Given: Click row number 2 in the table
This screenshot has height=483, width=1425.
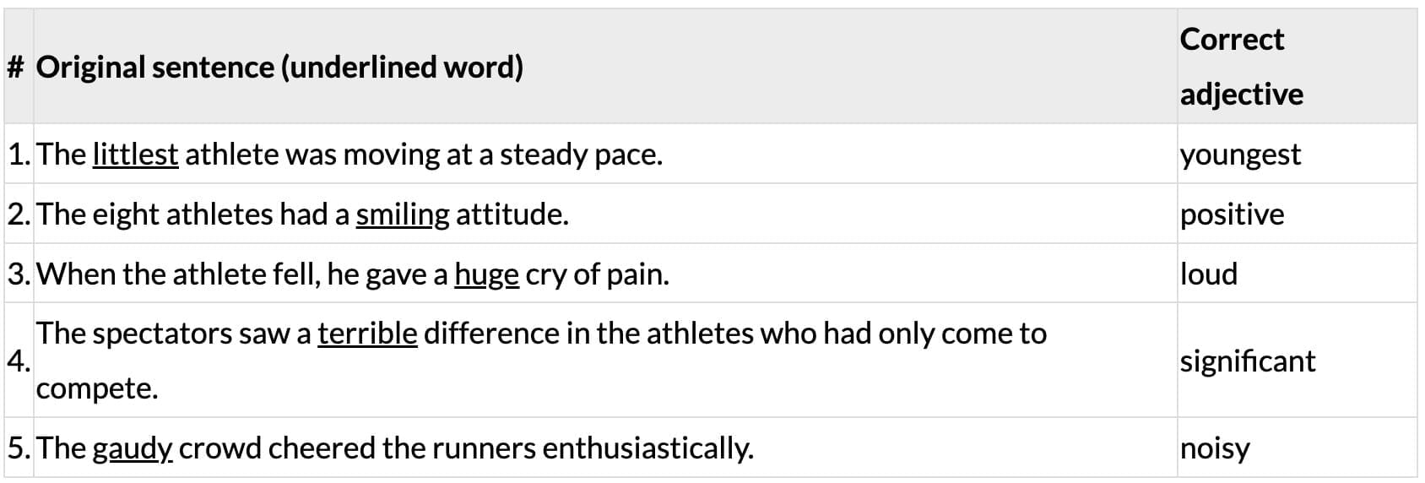Looking at the screenshot, I should tap(19, 214).
